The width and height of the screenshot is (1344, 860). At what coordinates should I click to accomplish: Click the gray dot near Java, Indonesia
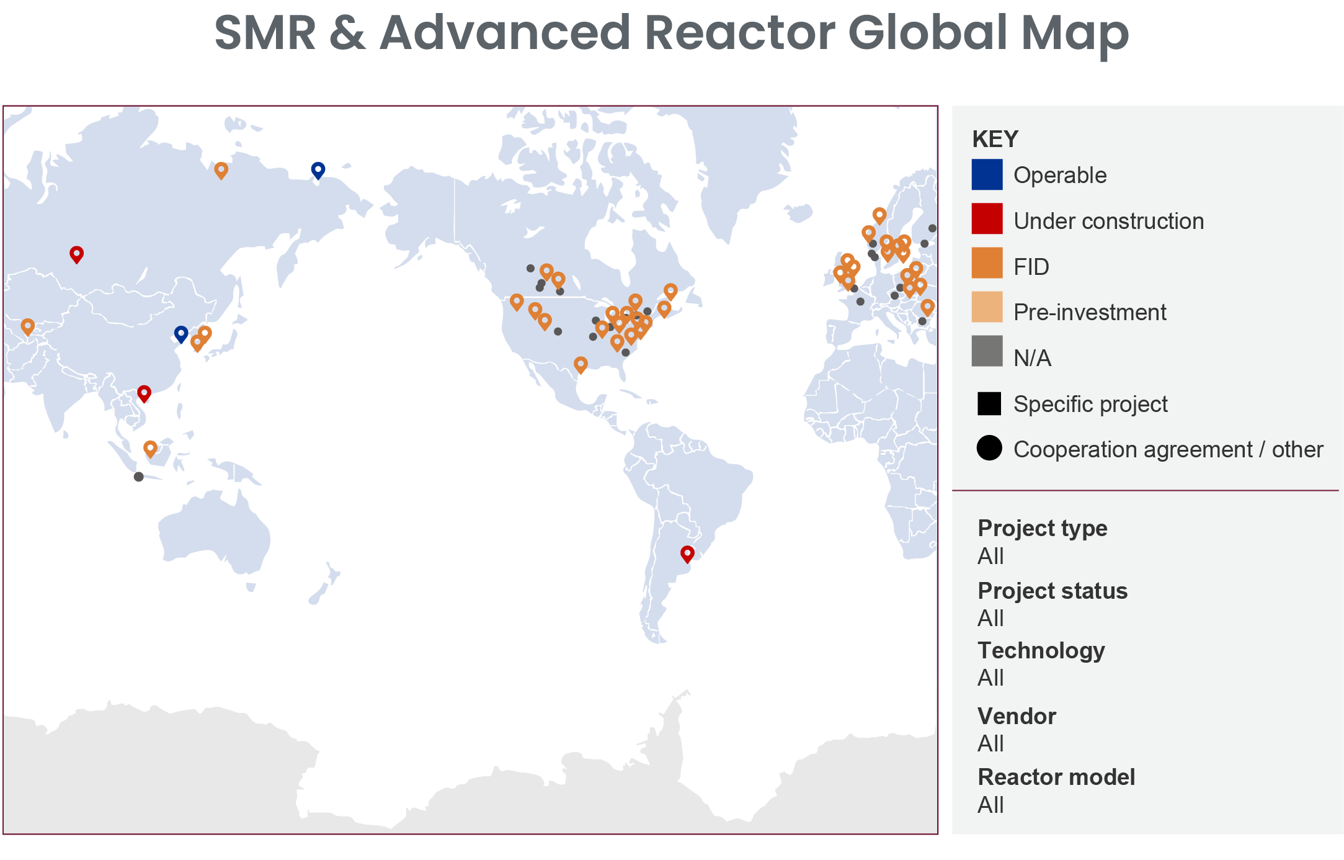coord(138,477)
